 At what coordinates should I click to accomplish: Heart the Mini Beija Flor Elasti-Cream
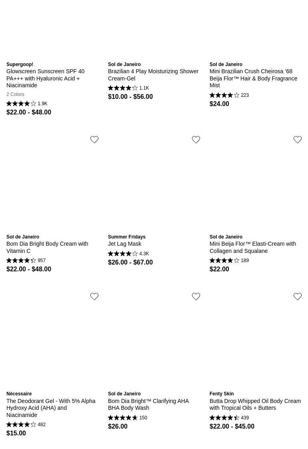[298, 140]
